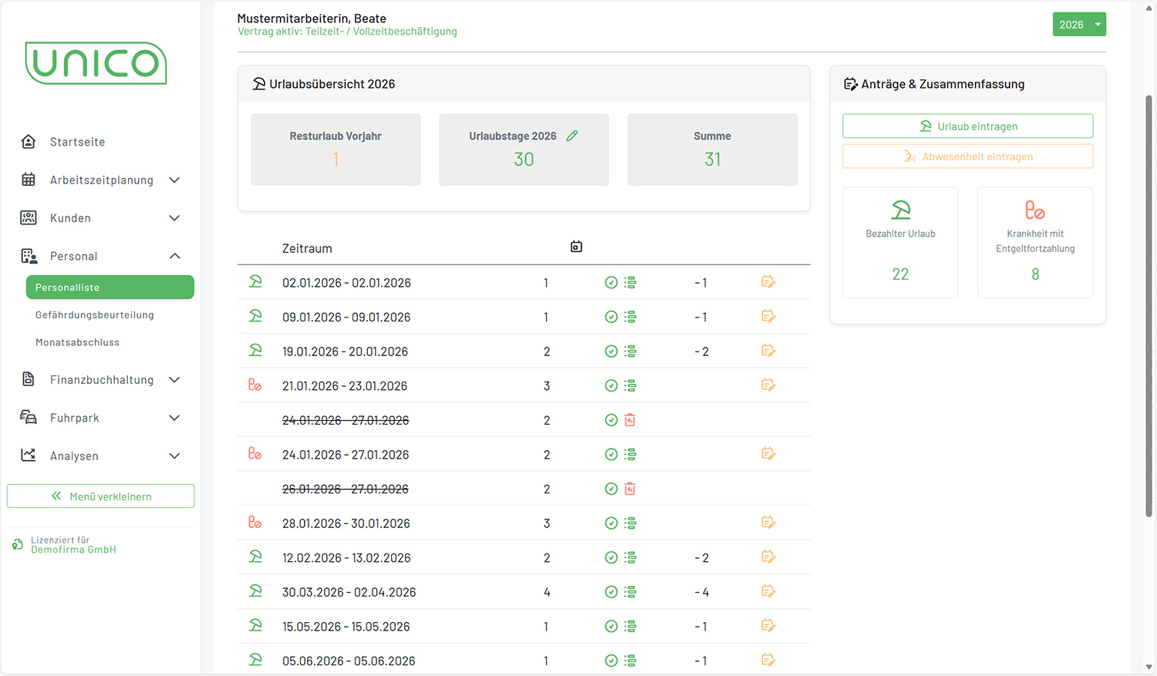Click the pencil icon beside Urlaubstage 2026
The width and height of the screenshot is (1157, 676).
[572, 136]
